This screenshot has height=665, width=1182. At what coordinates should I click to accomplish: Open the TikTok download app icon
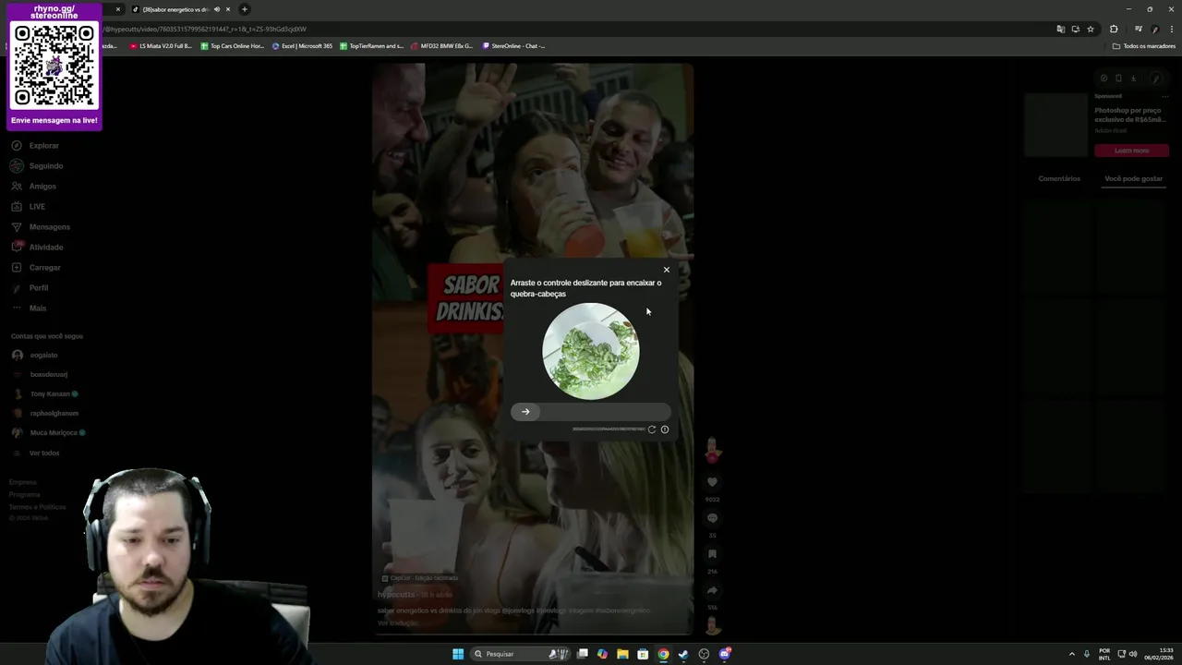(x=1133, y=79)
